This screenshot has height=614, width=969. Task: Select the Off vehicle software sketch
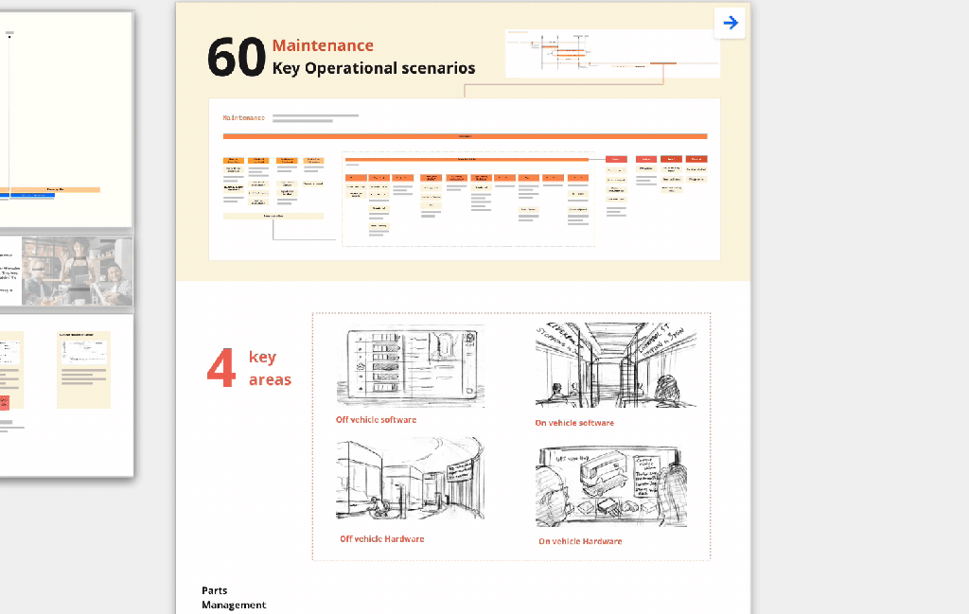(x=410, y=366)
